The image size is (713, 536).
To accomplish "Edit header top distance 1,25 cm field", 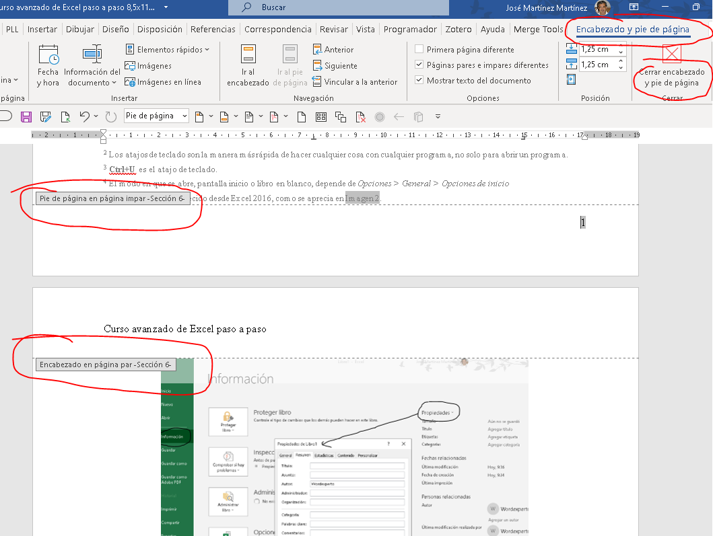I will (x=597, y=49).
